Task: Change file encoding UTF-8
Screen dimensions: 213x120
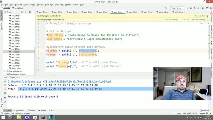Action: tap(195, 113)
